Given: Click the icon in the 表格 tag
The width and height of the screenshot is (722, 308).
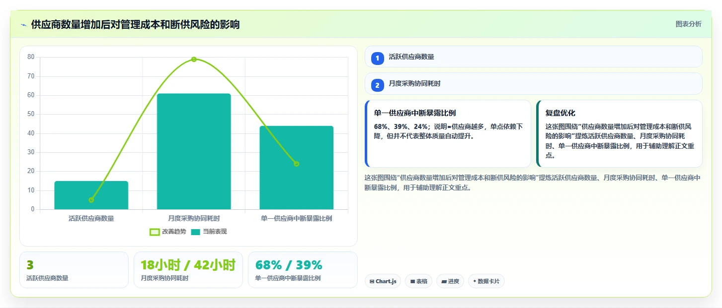Looking at the screenshot, I should point(412,281).
